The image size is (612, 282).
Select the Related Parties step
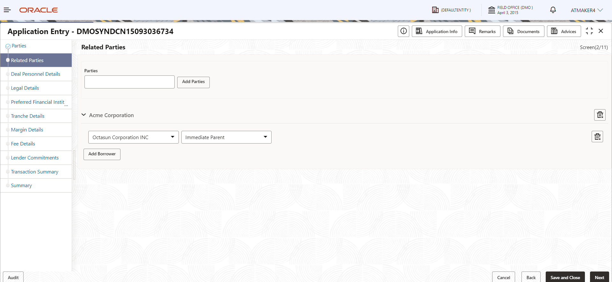(x=36, y=60)
